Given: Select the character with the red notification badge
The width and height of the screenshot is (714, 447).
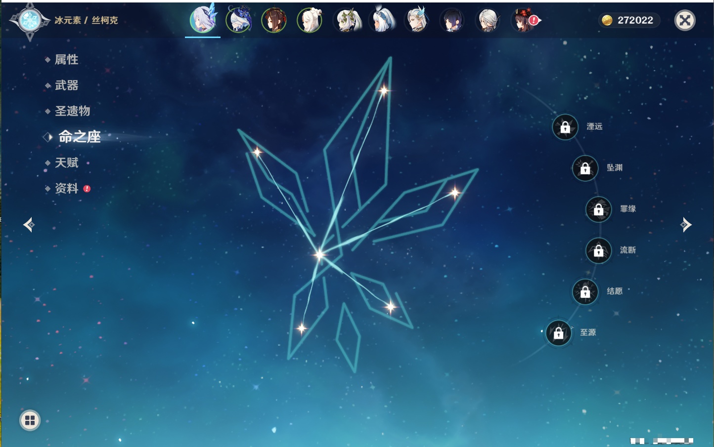Looking at the screenshot, I should 524,20.
